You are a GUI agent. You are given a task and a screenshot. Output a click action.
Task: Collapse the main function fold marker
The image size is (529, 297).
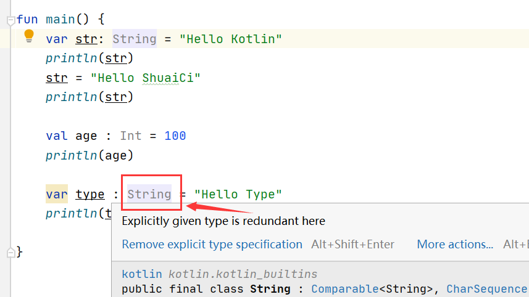point(10,21)
